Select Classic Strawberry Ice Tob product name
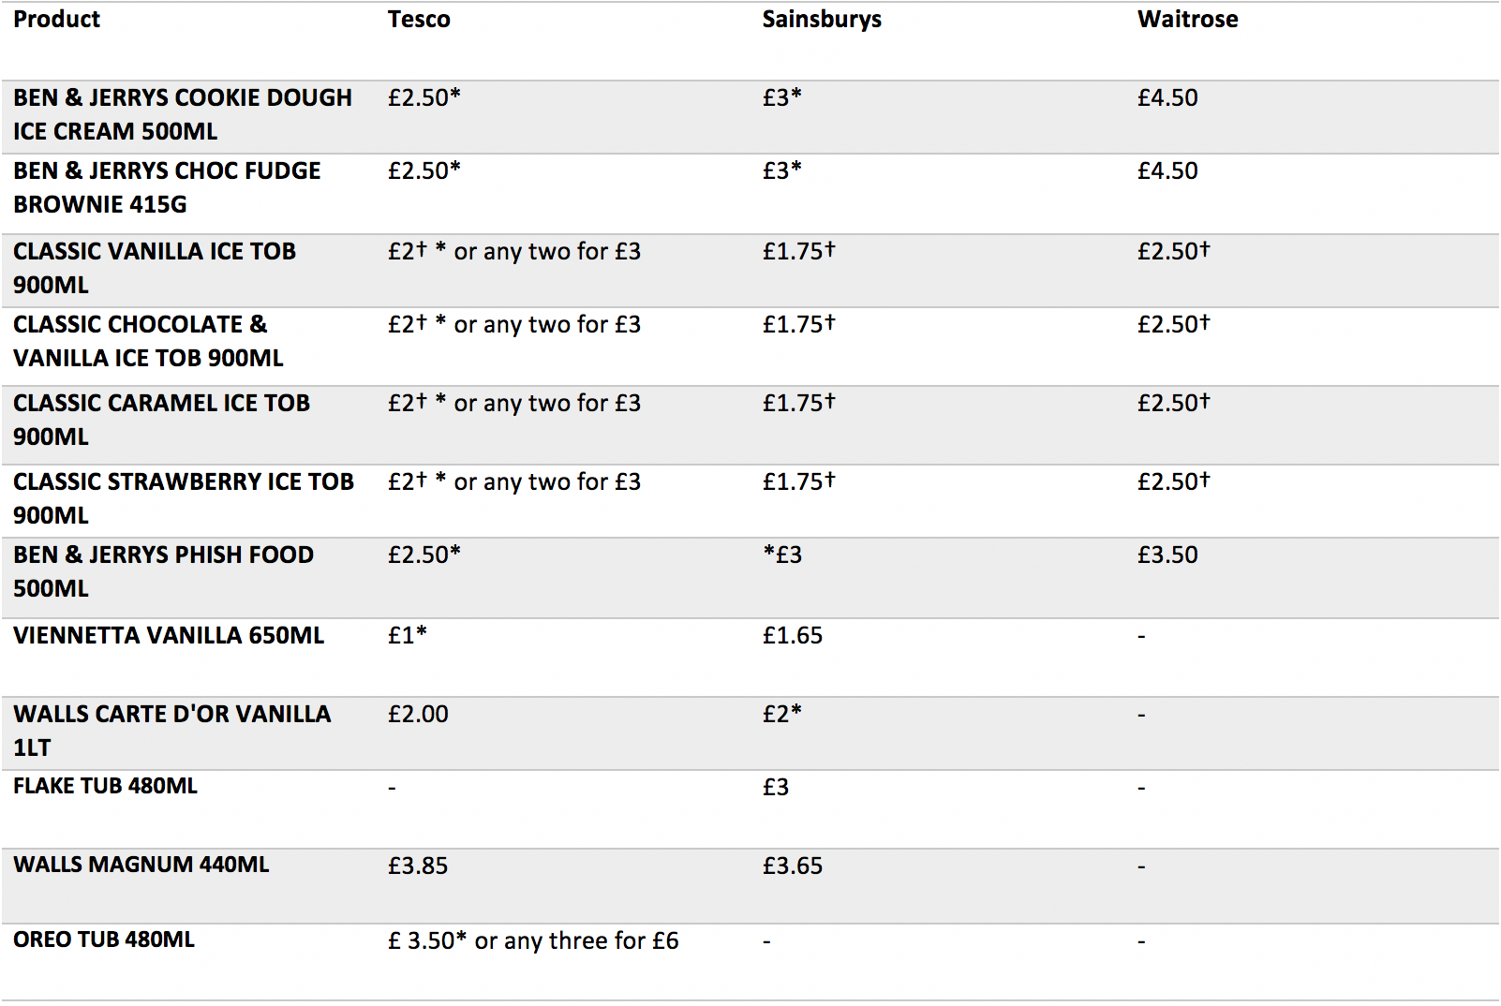1501x1006 pixels. point(184,498)
